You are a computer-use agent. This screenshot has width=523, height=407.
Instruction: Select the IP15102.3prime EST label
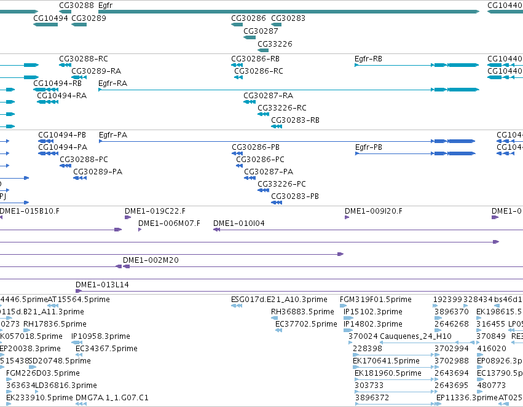coord(373,312)
